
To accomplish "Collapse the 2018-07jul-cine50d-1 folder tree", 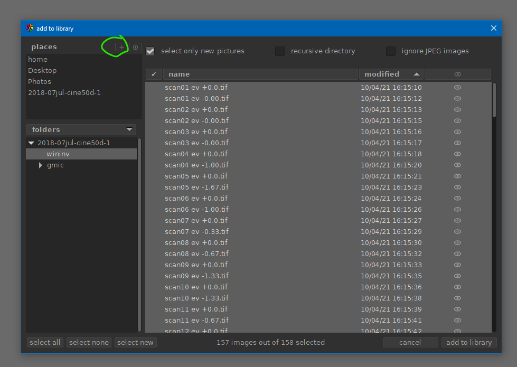I will point(31,143).
